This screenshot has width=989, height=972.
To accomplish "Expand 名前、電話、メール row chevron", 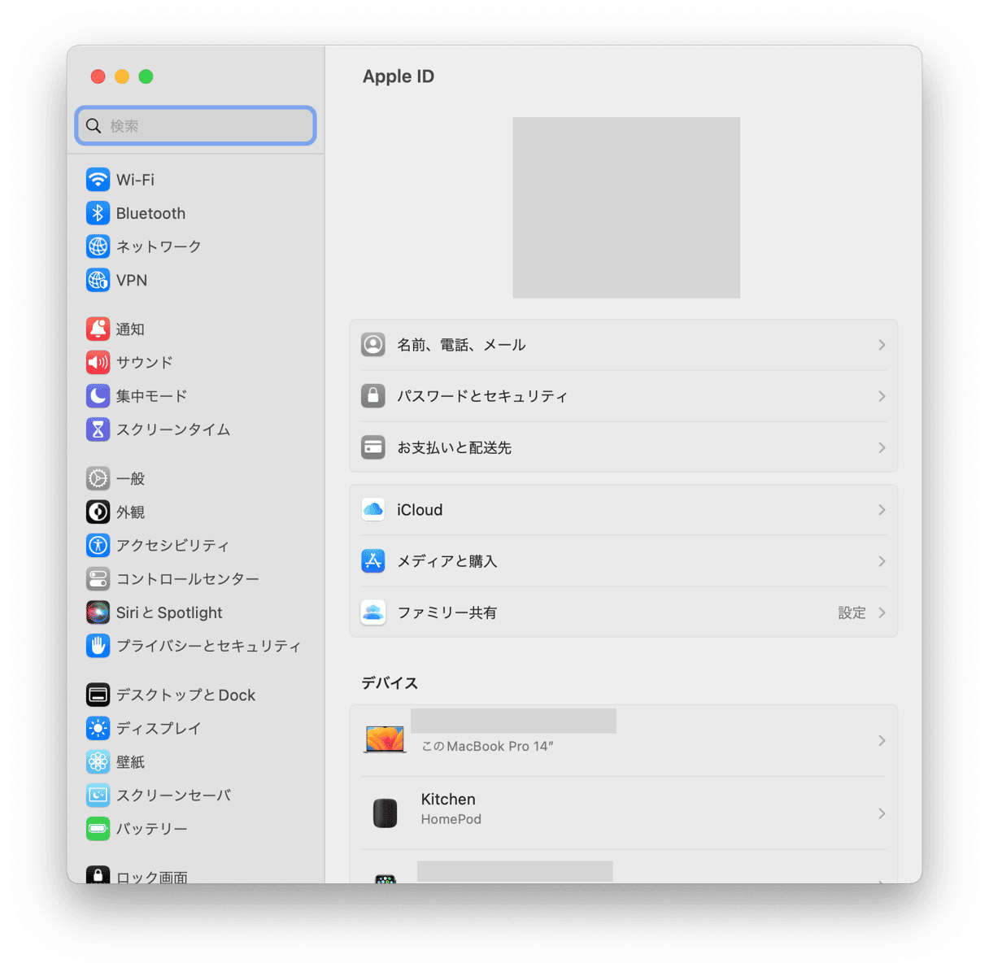I will tap(882, 345).
